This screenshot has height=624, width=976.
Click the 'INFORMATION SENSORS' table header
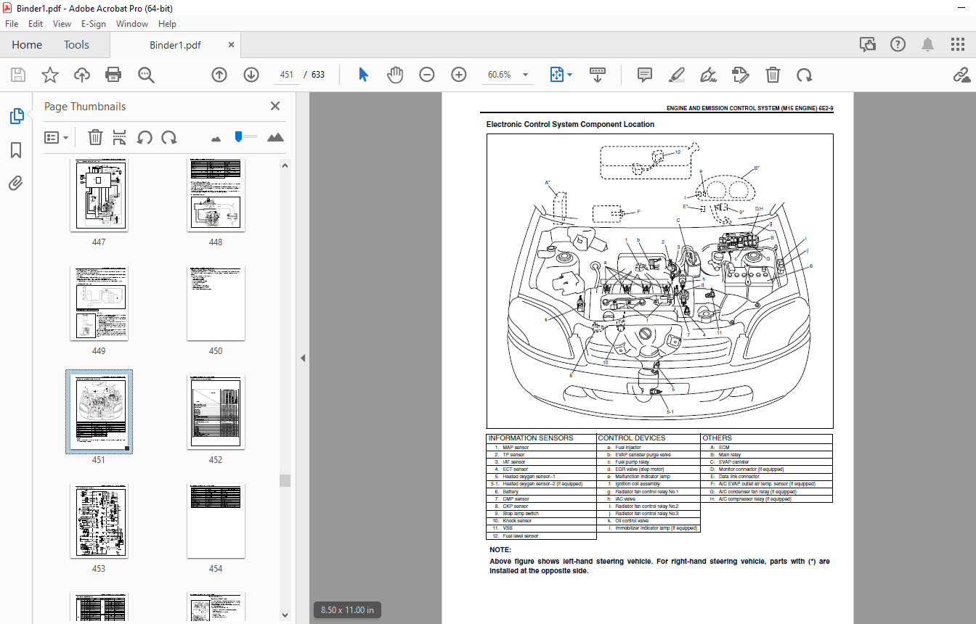point(531,438)
